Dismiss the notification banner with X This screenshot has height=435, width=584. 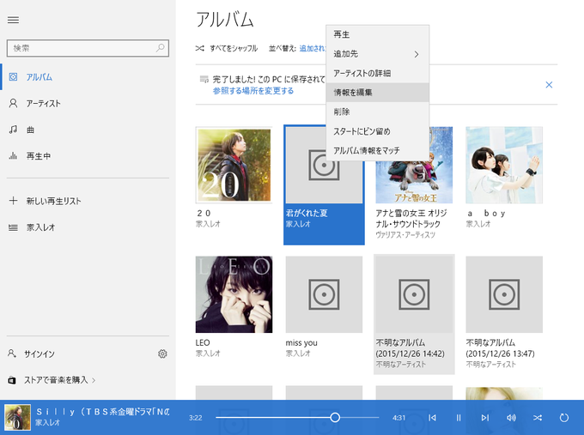549,85
